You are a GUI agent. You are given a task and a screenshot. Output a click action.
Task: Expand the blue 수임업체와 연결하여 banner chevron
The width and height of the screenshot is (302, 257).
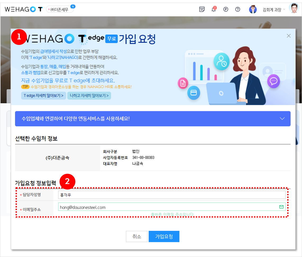click(x=282, y=118)
